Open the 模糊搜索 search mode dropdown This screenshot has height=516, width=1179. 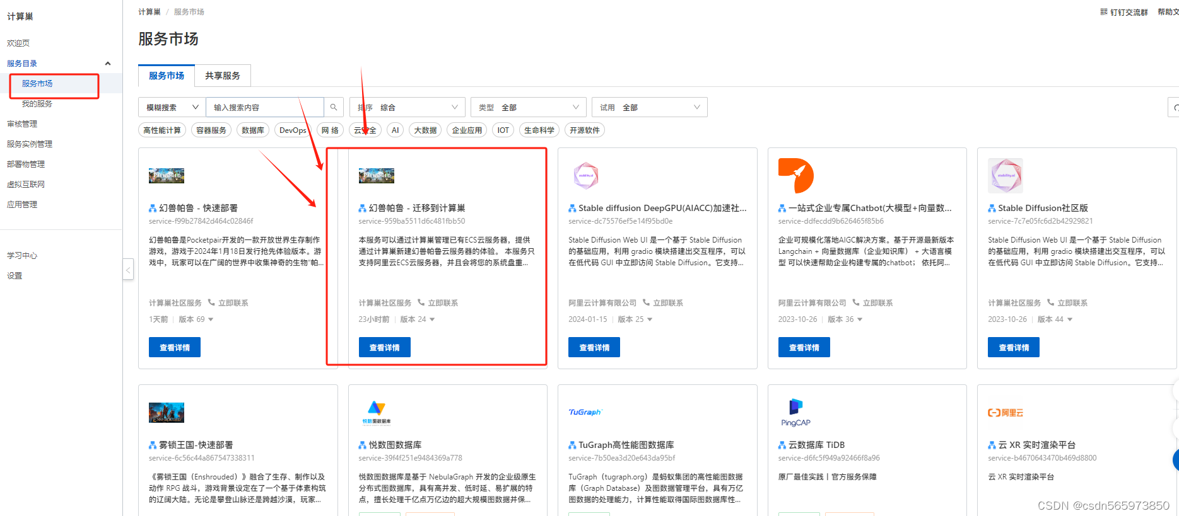pos(172,107)
